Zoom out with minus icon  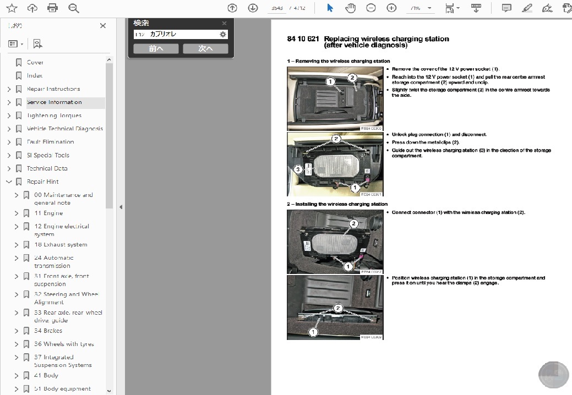click(371, 8)
